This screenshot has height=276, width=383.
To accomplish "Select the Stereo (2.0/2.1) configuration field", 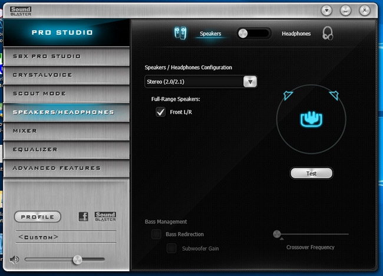I will (194, 82).
